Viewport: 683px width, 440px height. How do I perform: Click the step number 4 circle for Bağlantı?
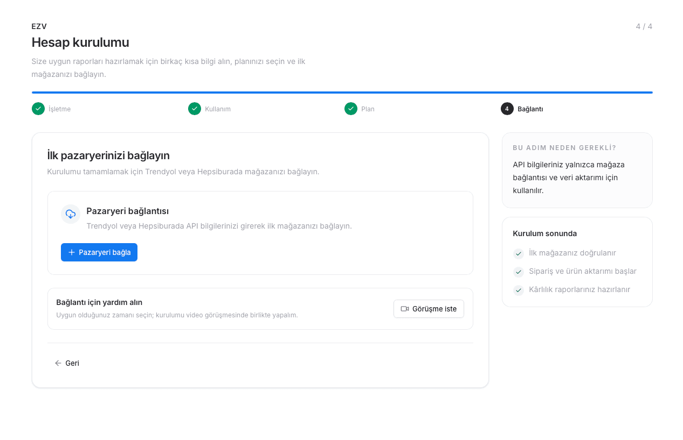pyautogui.click(x=507, y=109)
